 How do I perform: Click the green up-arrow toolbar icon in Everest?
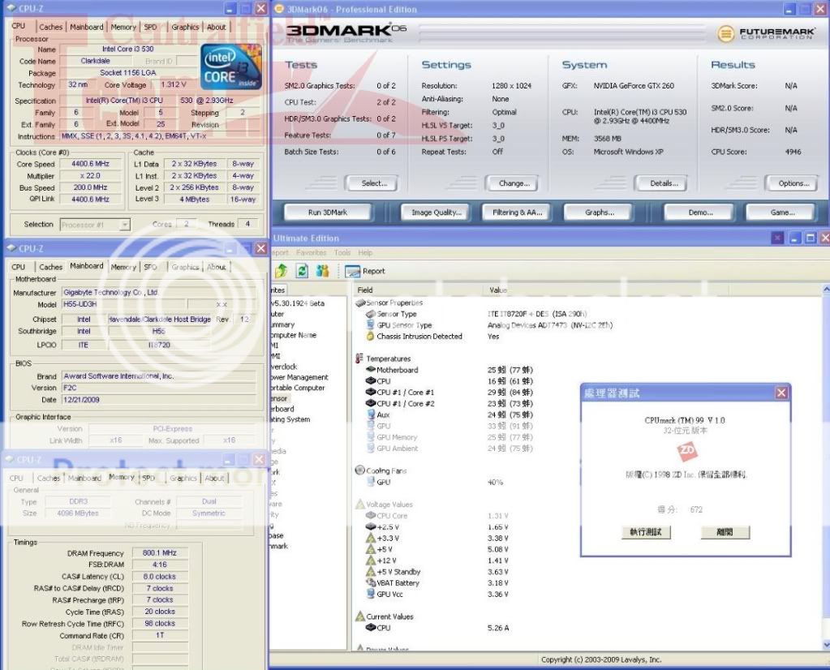[x=282, y=271]
